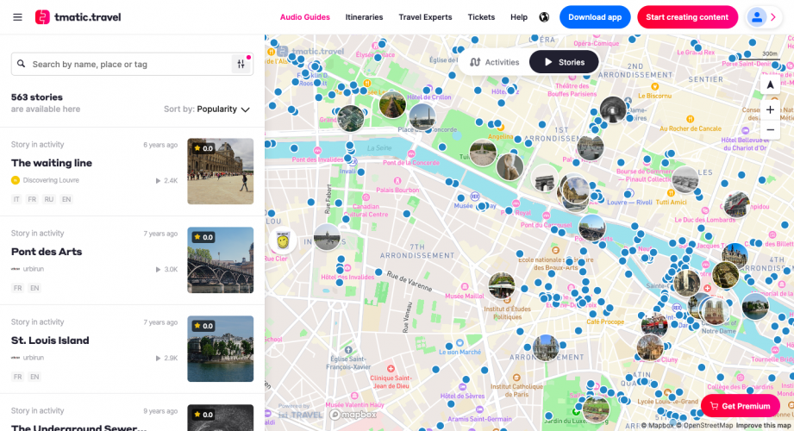Open Discovering Louvre author icon
The image size is (794, 431).
click(x=16, y=180)
